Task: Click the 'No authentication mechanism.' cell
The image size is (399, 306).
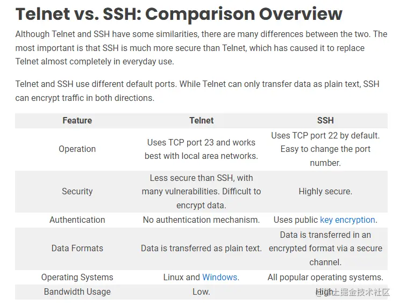Action: (201, 220)
